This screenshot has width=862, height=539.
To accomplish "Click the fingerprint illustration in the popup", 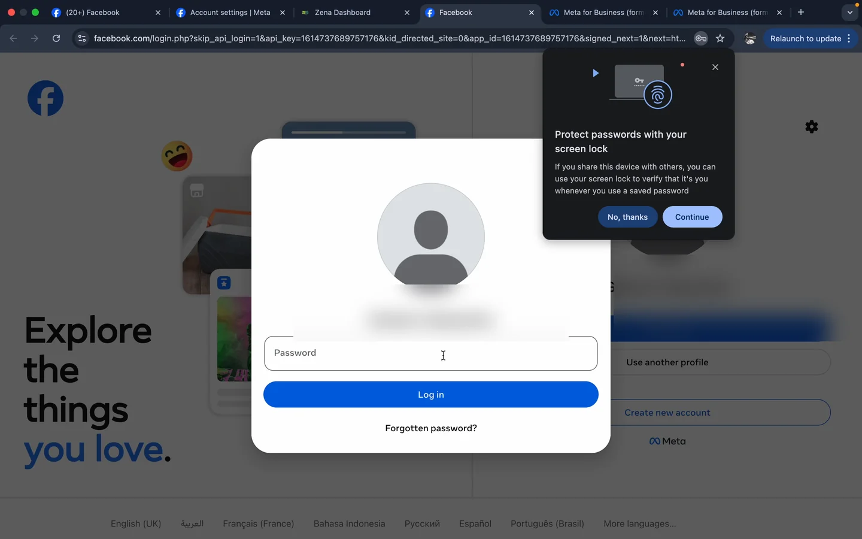I will pyautogui.click(x=658, y=95).
